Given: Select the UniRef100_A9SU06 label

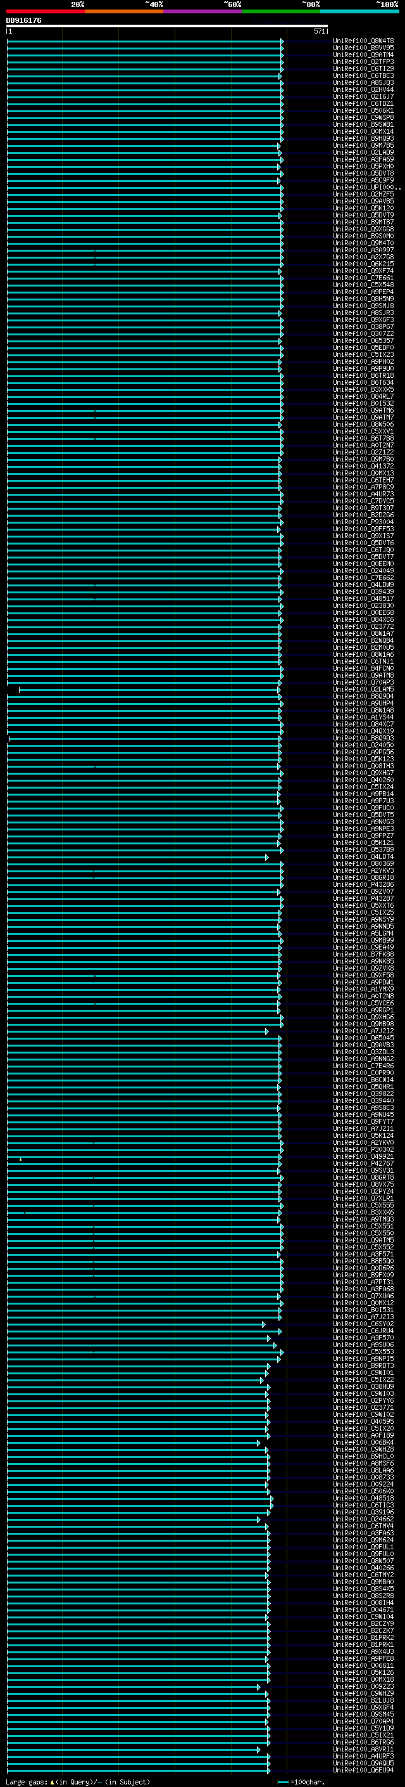Looking at the screenshot, I should [x=363, y=1345].
